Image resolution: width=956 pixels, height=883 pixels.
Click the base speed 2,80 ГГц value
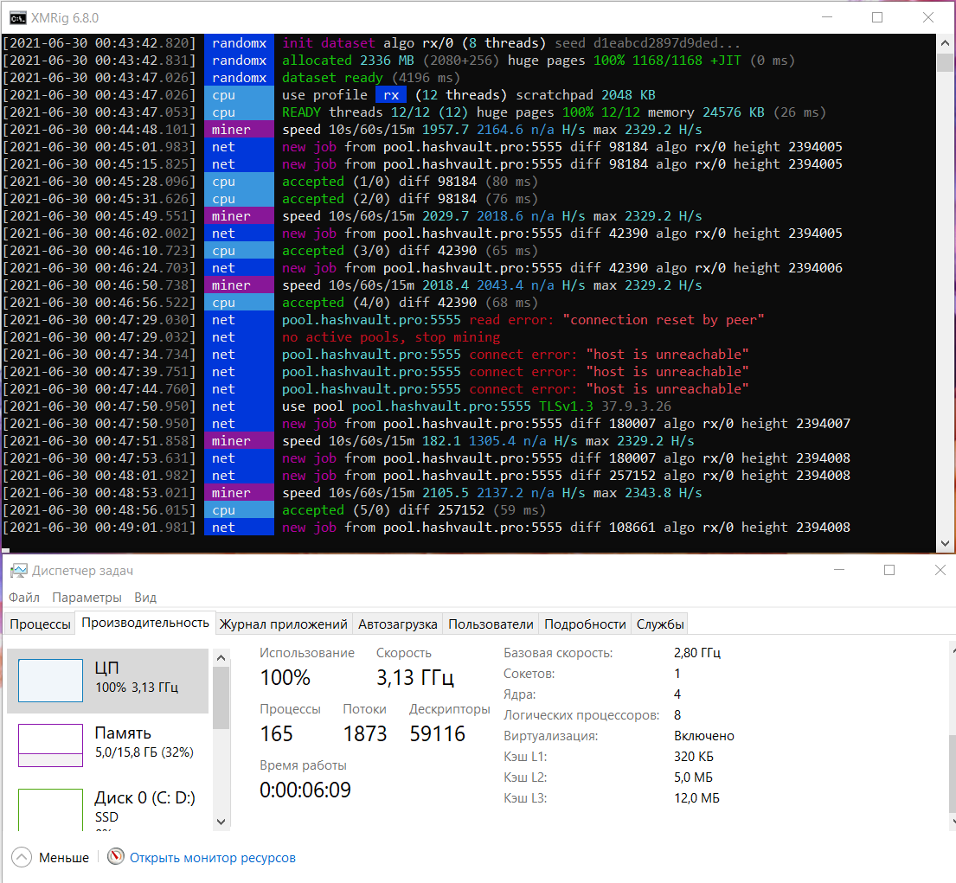click(696, 653)
